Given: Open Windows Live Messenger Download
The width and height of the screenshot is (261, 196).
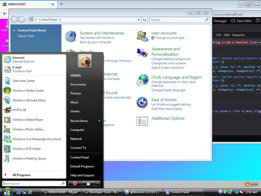Looking at the screenshot, I should [x=34, y=139].
